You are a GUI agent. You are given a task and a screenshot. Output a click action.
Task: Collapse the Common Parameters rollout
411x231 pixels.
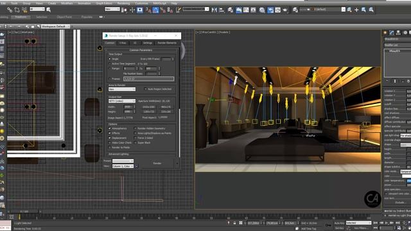pyautogui.click(x=141, y=50)
